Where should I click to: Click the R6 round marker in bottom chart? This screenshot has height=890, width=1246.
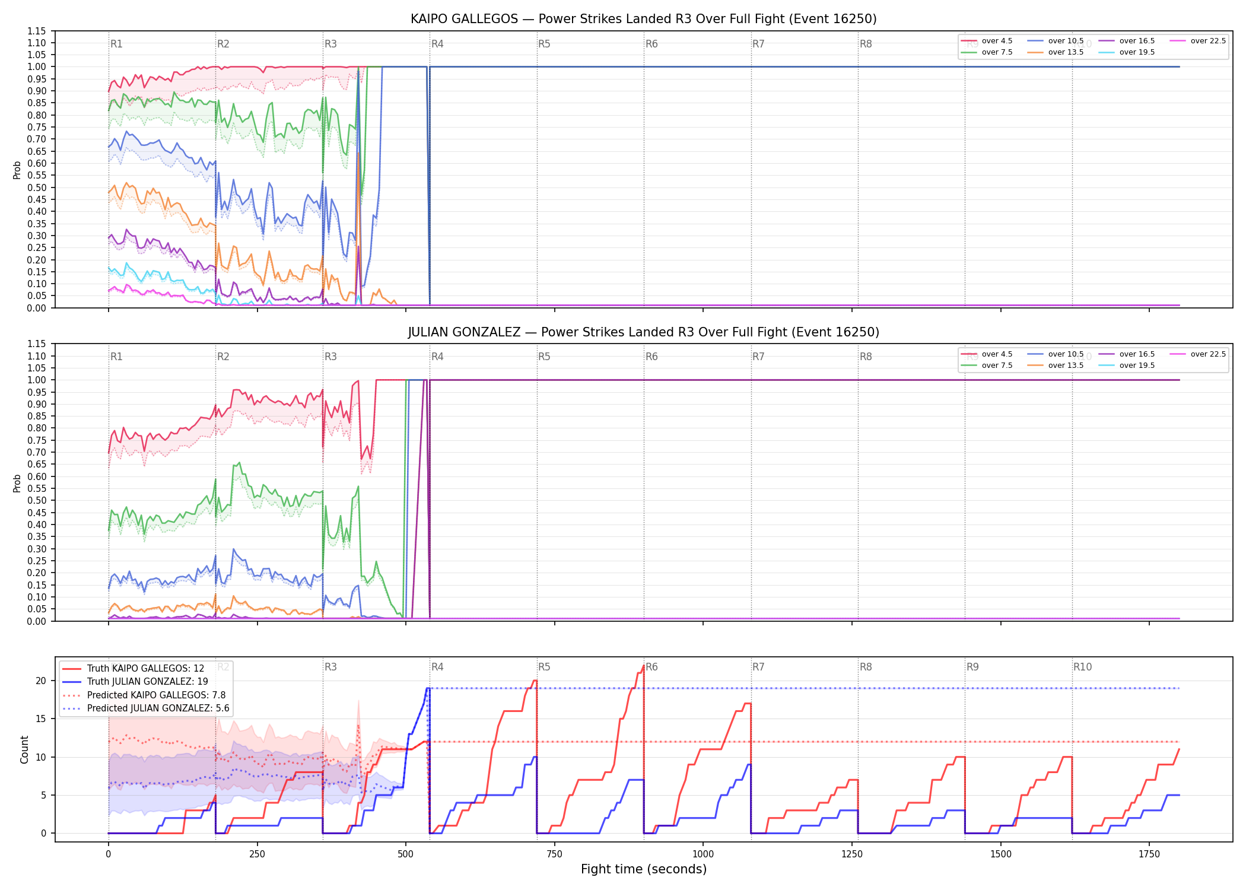click(651, 667)
